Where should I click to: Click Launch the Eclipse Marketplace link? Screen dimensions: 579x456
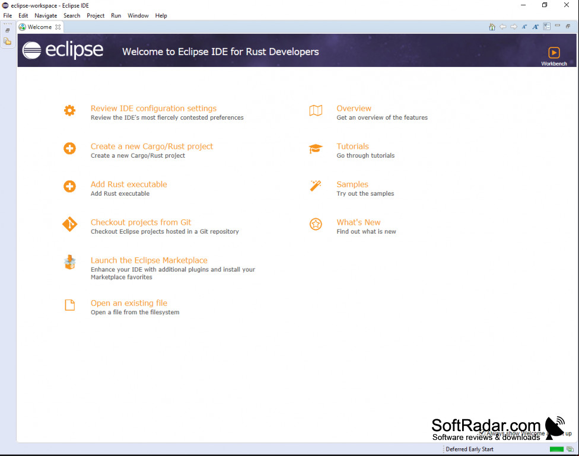(149, 260)
